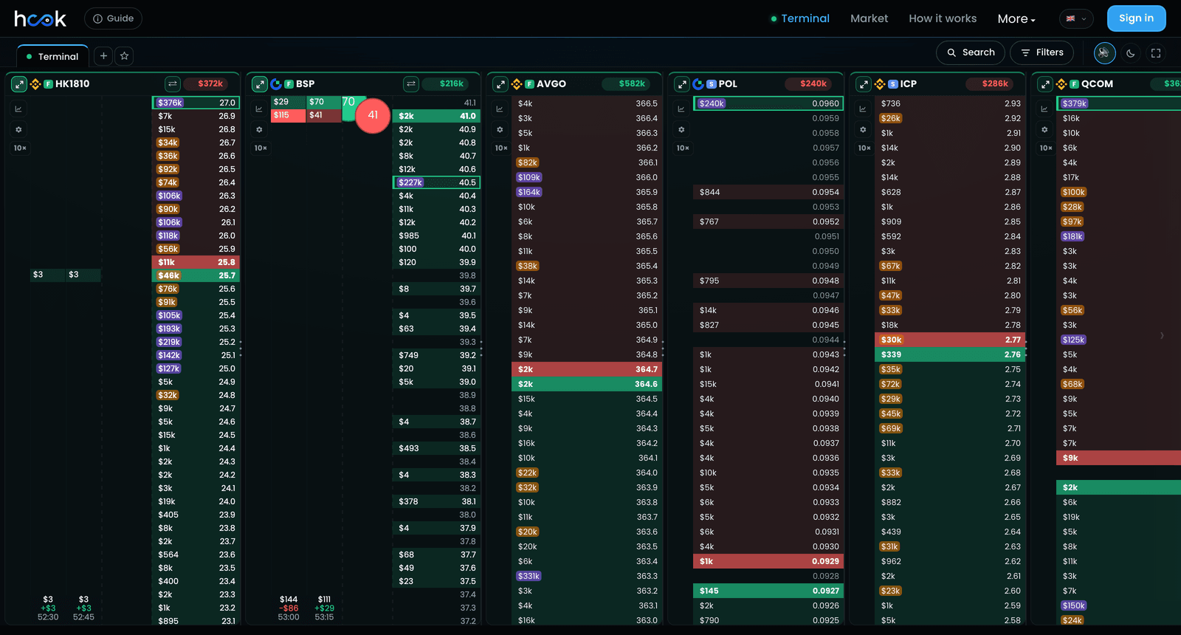
Task: Open the favorites star tab
Action: click(x=124, y=55)
